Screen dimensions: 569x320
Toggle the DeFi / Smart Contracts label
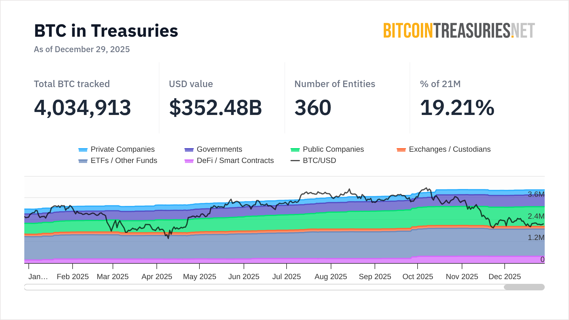point(235,161)
